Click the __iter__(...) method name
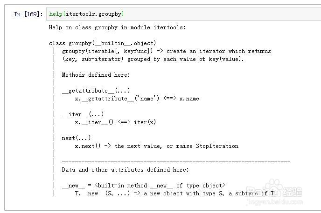 tap(83, 114)
